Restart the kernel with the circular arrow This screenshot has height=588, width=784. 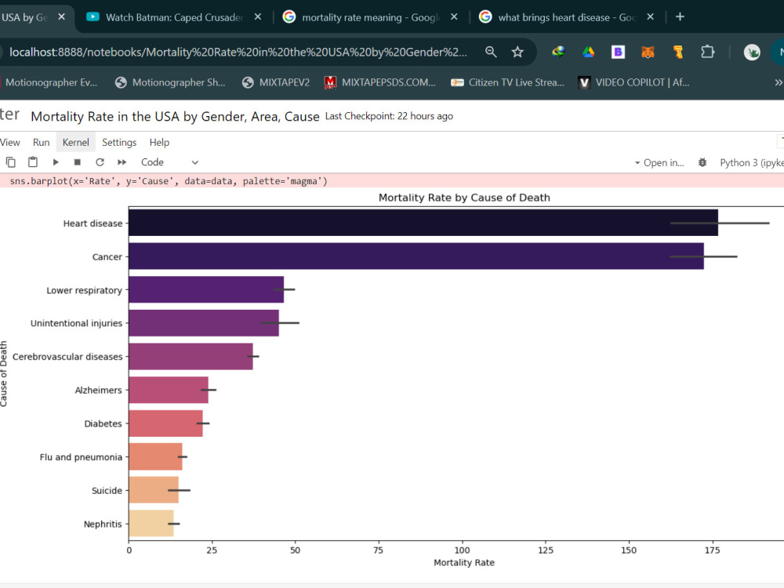tap(100, 162)
